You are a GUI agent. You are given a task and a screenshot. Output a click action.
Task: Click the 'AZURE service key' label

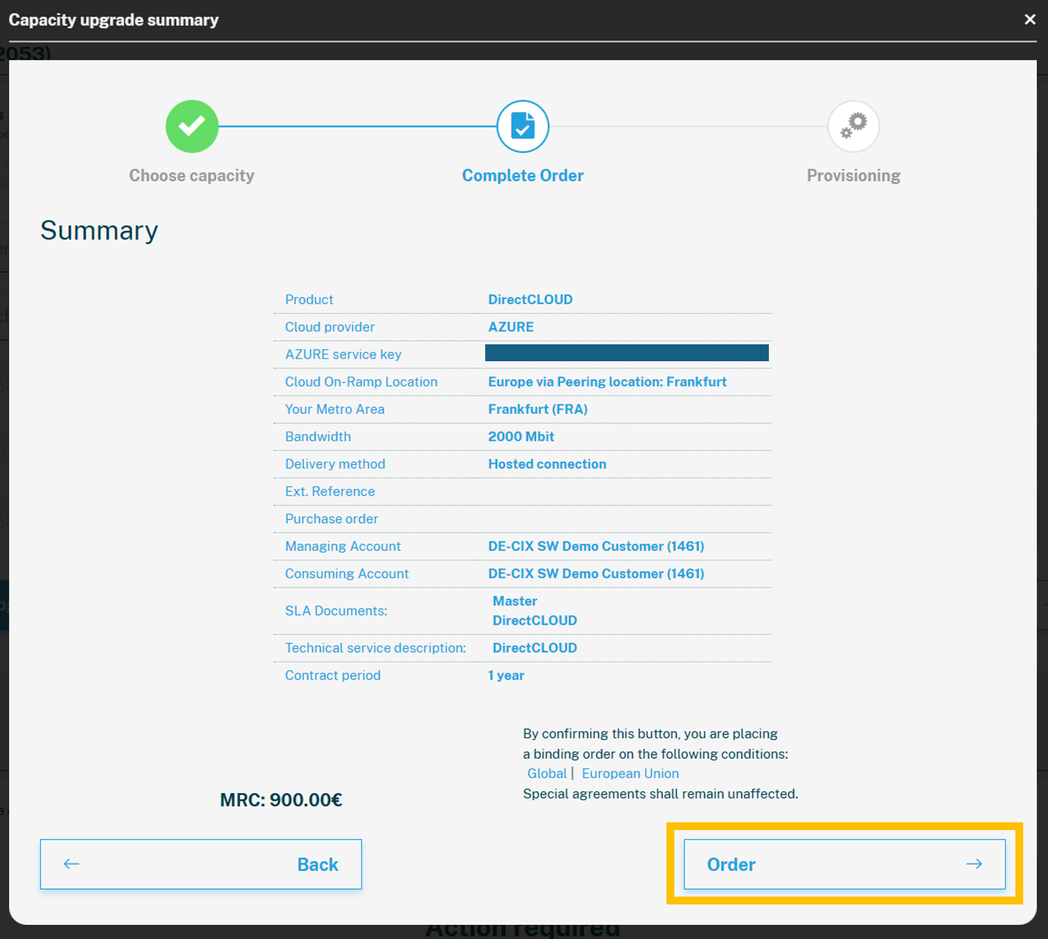(343, 355)
